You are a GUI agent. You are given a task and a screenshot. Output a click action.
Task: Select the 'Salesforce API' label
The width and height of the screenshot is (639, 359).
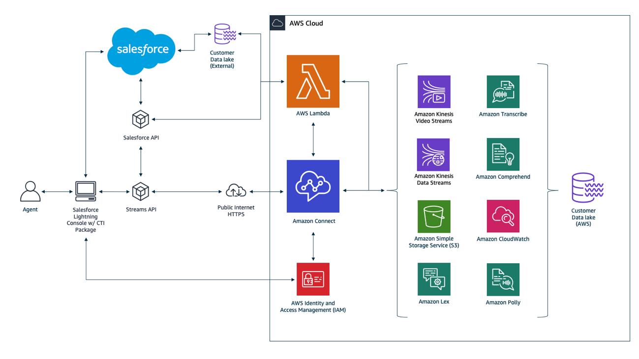pos(141,138)
